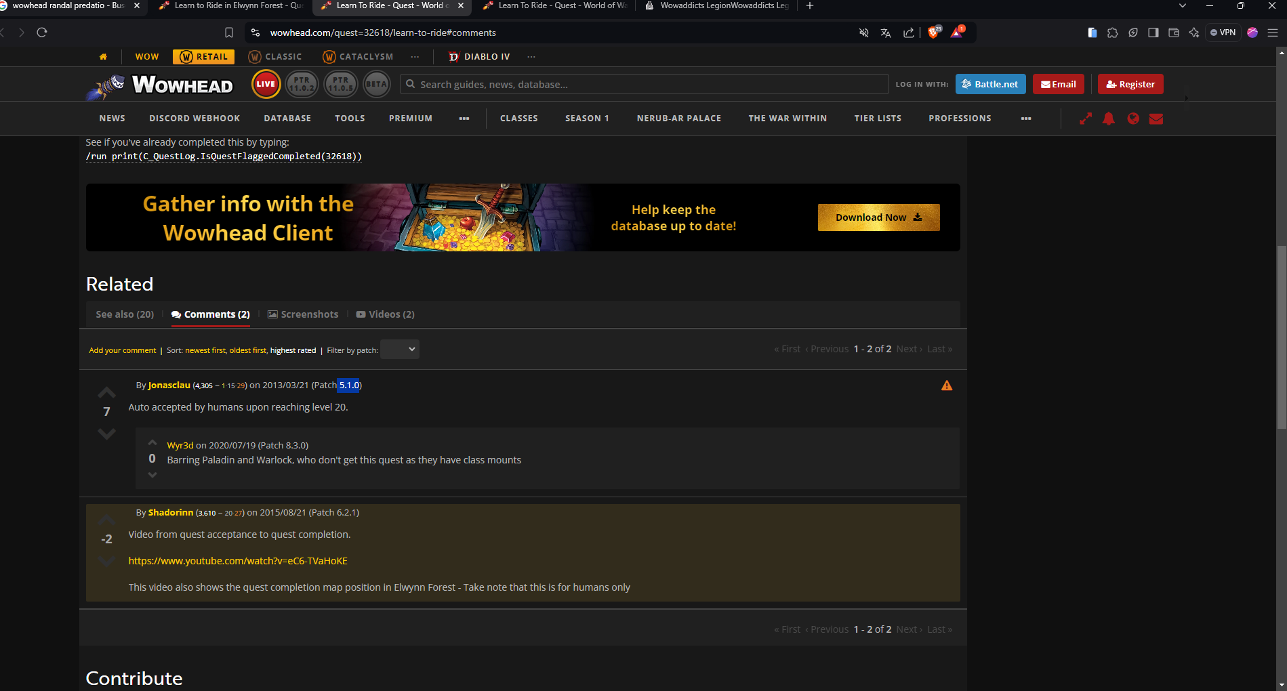Click the report warning icon on Jonasclau's comment
This screenshot has width=1287, height=691.
pos(947,385)
